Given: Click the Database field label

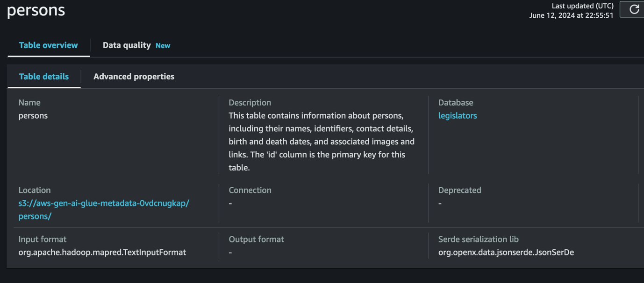Looking at the screenshot, I should coord(456,103).
